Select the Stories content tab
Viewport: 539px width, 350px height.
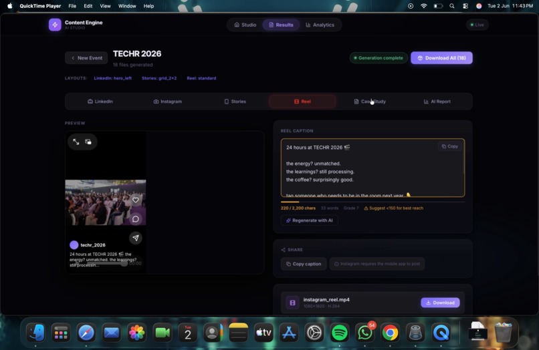(x=235, y=102)
